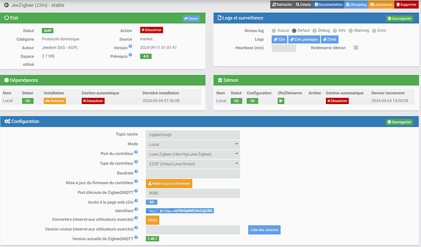Open the Mode dropdown
Image resolution: width=421 pixels, height=247 pixels.
click(193, 145)
